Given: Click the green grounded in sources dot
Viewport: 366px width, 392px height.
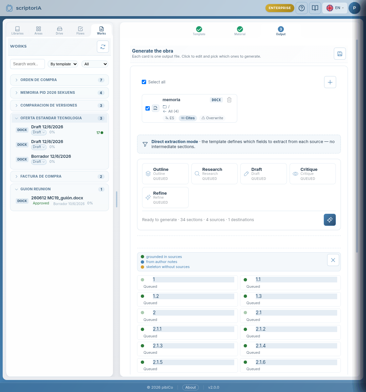Looking at the screenshot, I should (142, 257).
